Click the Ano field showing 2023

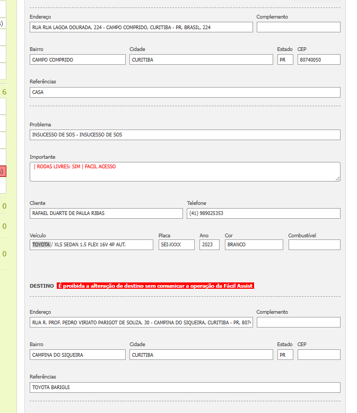pos(210,245)
